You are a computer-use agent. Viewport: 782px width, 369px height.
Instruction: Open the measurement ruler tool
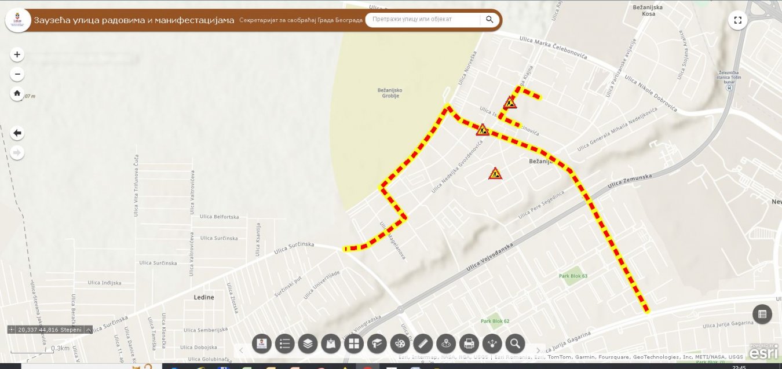tap(423, 344)
